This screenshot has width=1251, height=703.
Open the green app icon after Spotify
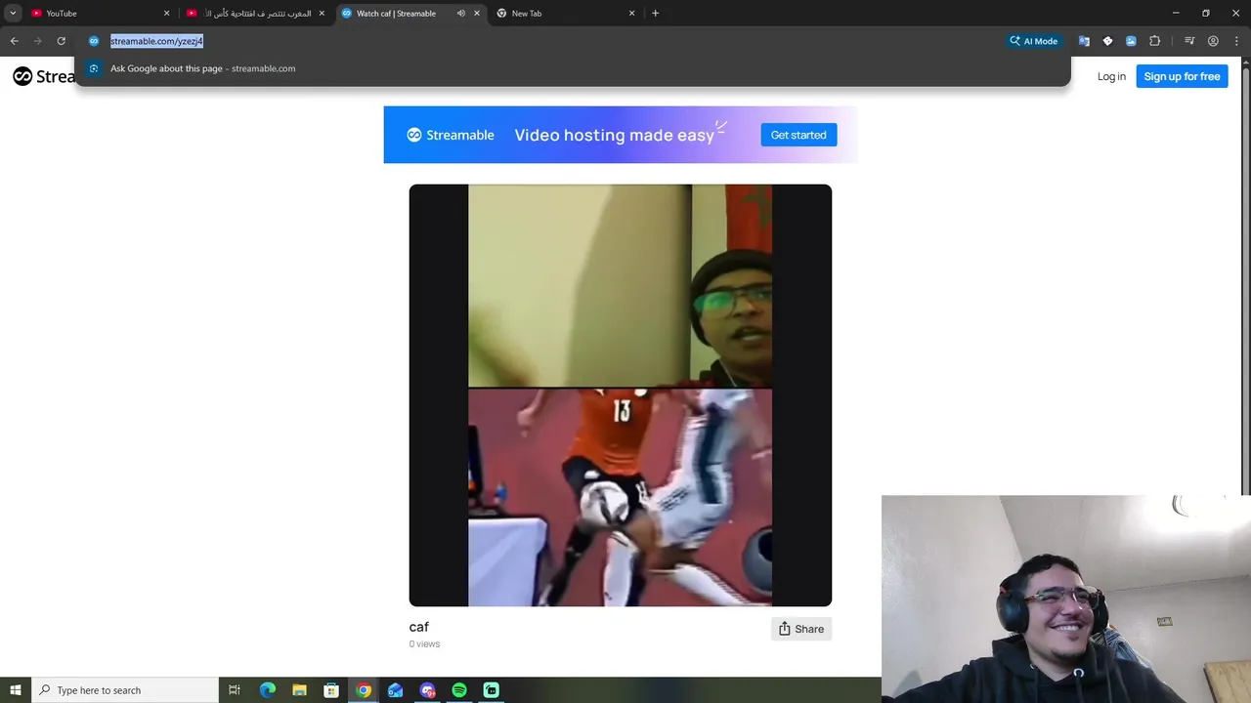491,690
